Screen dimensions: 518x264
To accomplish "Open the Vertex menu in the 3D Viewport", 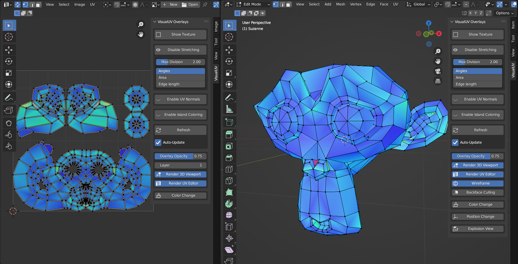I will coord(356,4).
